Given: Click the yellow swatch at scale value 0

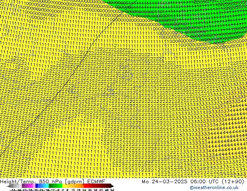Looking at the screenshot, I should point(64,186).
